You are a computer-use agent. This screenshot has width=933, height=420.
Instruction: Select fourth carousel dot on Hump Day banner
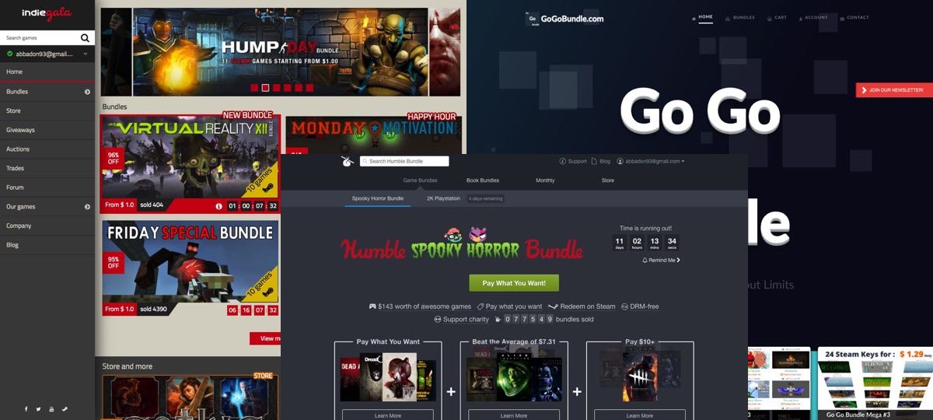coord(287,88)
